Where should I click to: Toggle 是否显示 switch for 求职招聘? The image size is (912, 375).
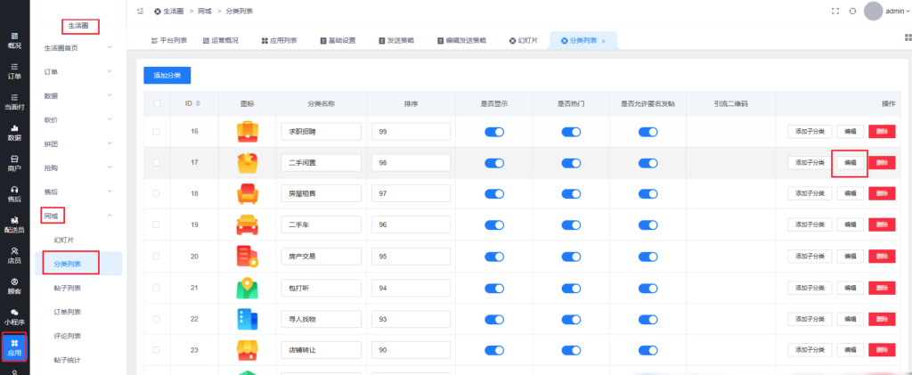(494, 132)
